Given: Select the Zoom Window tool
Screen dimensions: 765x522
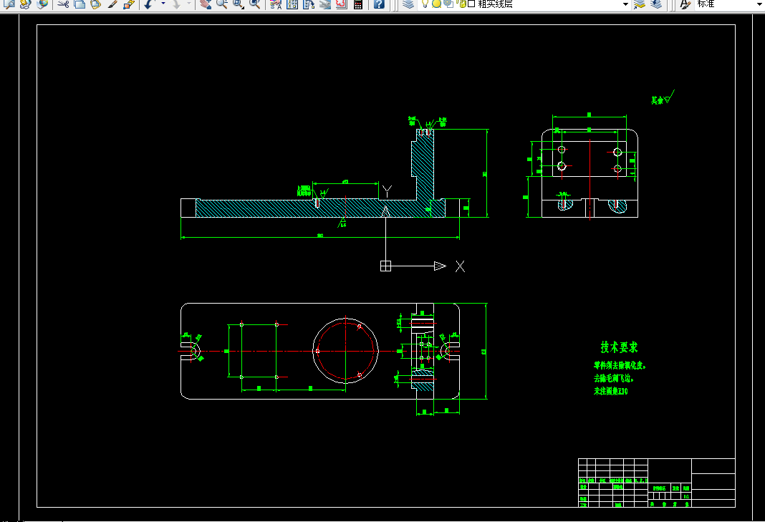Looking at the screenshot, I should 239,4.
